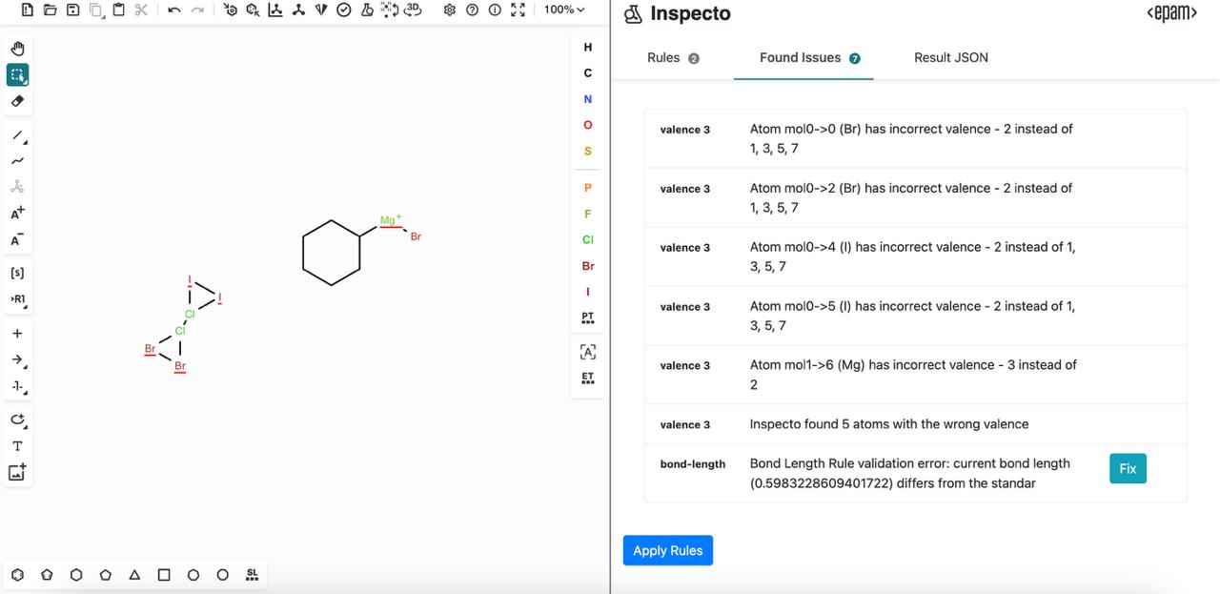The image size is (1220, 594).
Task: Select the Oxygen O atom button
Action: click(587, 125)
